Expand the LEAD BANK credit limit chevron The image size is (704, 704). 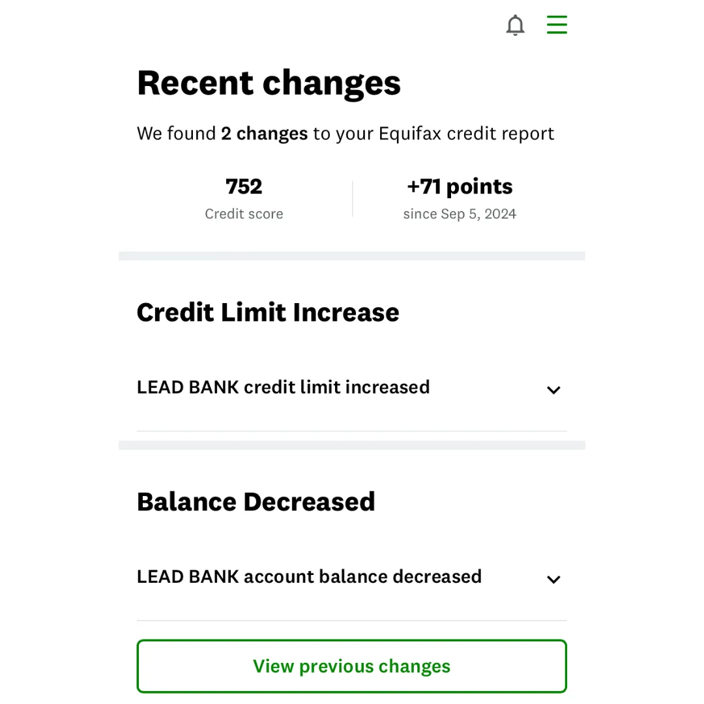[x=553, y=390]
